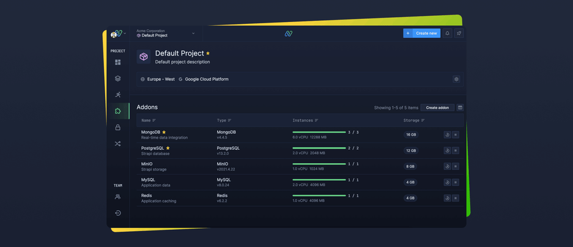Open the project dashboard icon in sidebar
The height and width of the screenshot is (247, 573).
[x=117, y=62]
